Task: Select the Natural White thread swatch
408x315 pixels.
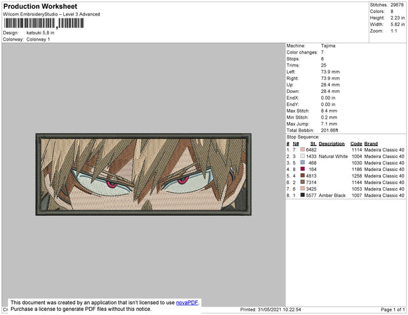Action: pos(303,156)
